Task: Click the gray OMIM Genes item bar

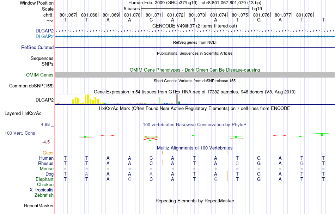Action: tap(195, 75)
